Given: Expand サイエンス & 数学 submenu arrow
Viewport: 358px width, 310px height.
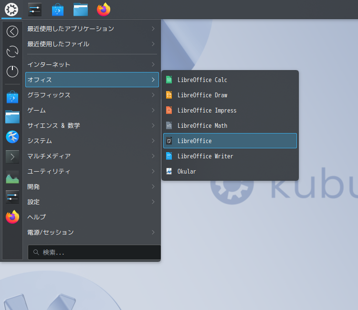Looking at the screenshot, I should [153, 126].
